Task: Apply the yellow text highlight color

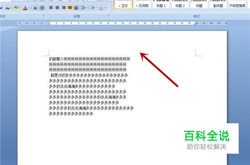Action: [x=16, y=8]
